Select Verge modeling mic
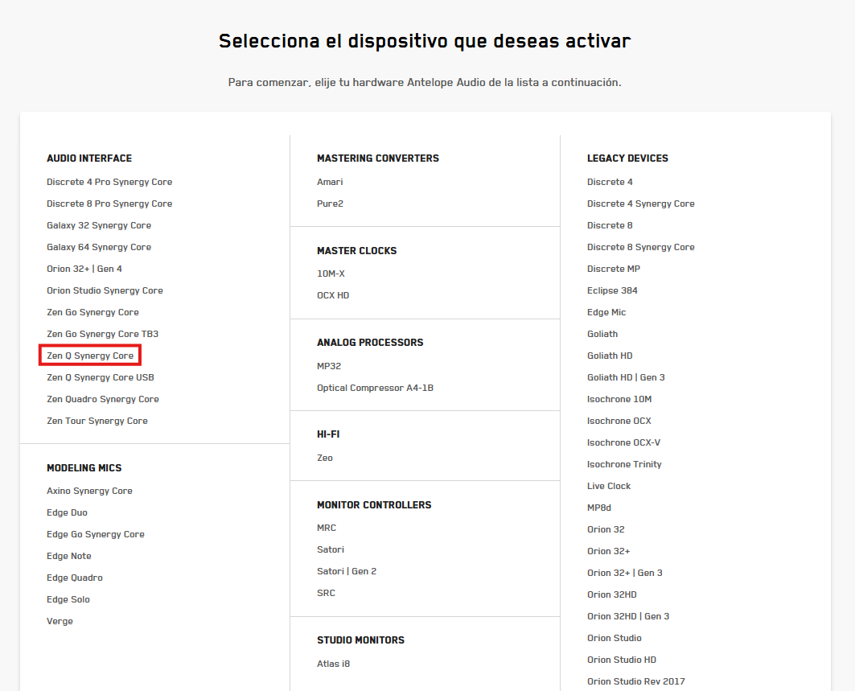Screen dimensions: 855x691 tap(60, 621)
